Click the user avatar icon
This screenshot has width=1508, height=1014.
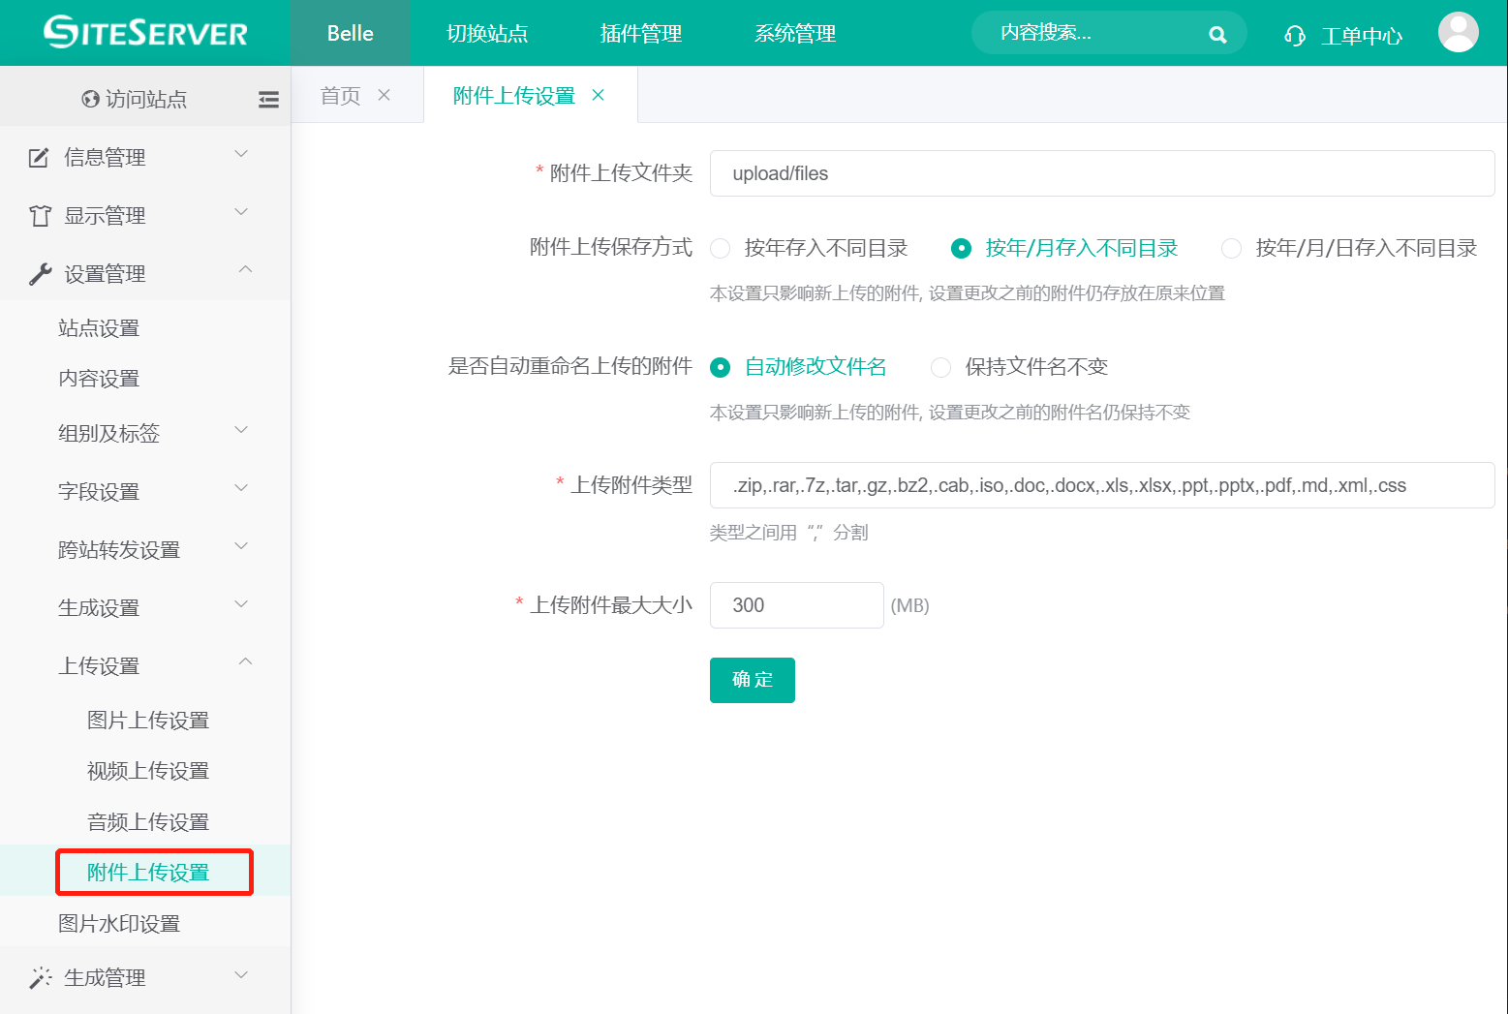click(x=1458, y=32)
